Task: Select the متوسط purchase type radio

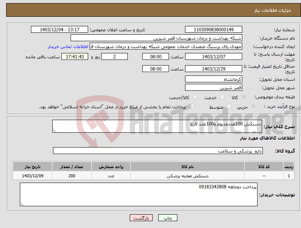Action: pos(229,106)
